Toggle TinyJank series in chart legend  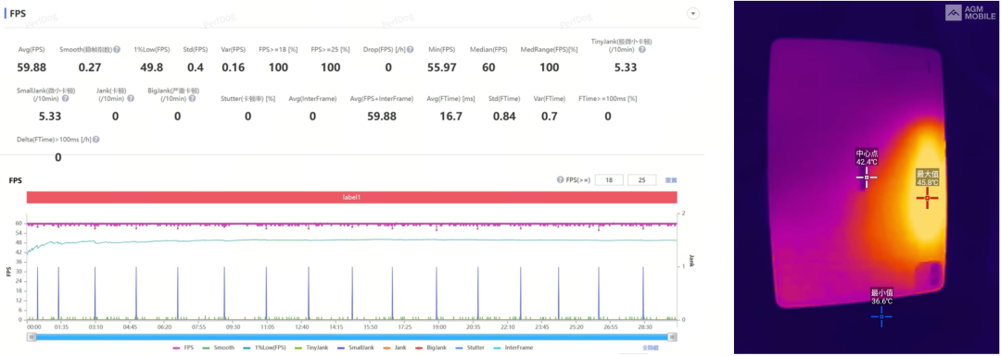click(x=312, y=348)
